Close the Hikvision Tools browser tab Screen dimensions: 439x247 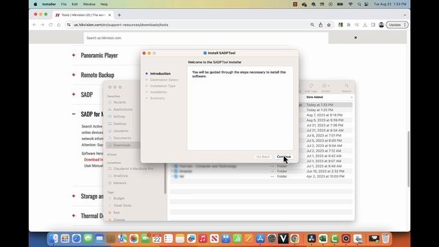click(110, 15)
